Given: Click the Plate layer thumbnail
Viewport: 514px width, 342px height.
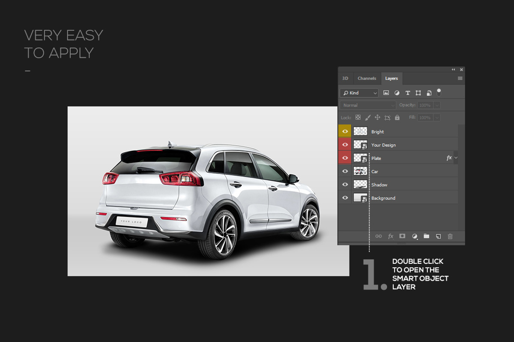Looking at the screenshot, I should click(x=360, y=158).
